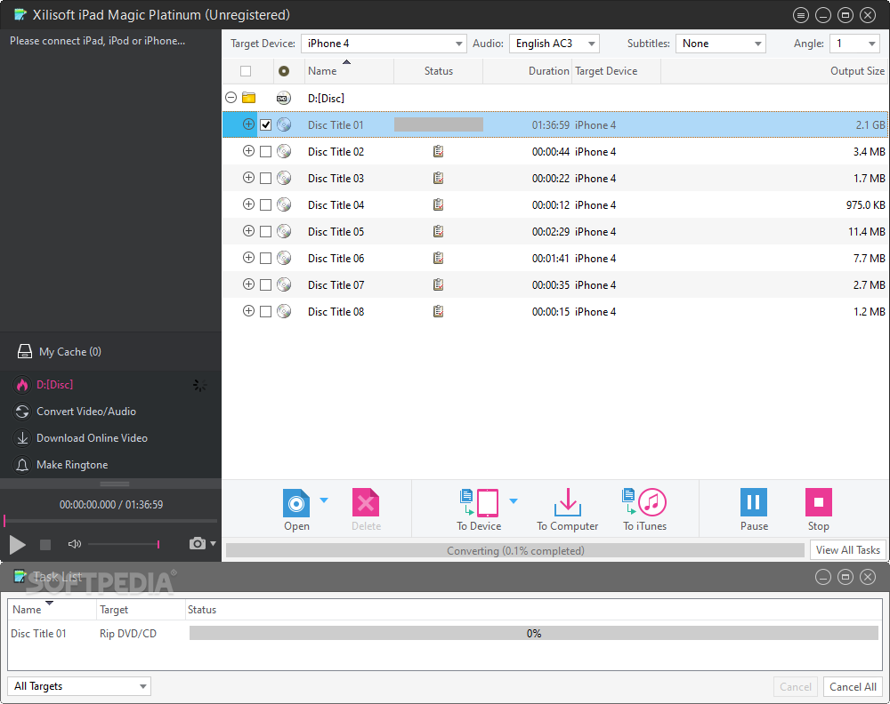The width and height of the screenshot is (890, 704).
Task: Click the To Device transfer icon
Action: 479,503
